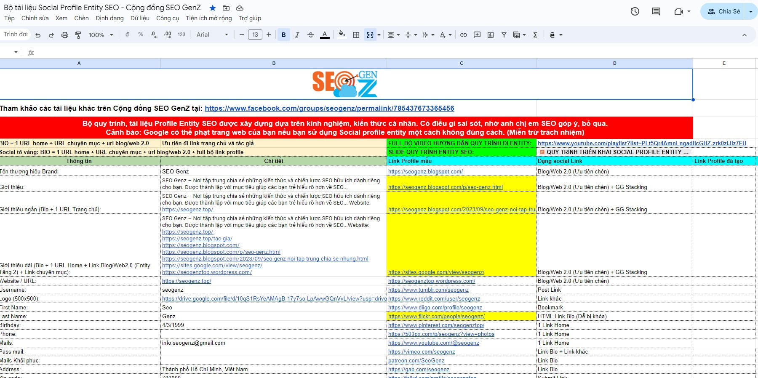
Task: Open the text rotation dropdown
Action: 446,35
